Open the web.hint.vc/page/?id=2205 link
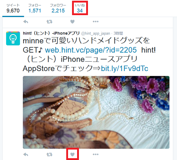Viewport: 177px width, 160px height. click(91, 50)
